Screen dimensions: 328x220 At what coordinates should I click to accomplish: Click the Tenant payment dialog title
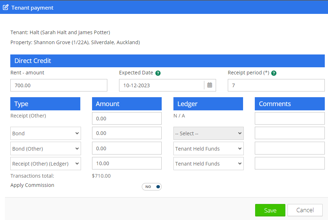(x=32, y=8)
